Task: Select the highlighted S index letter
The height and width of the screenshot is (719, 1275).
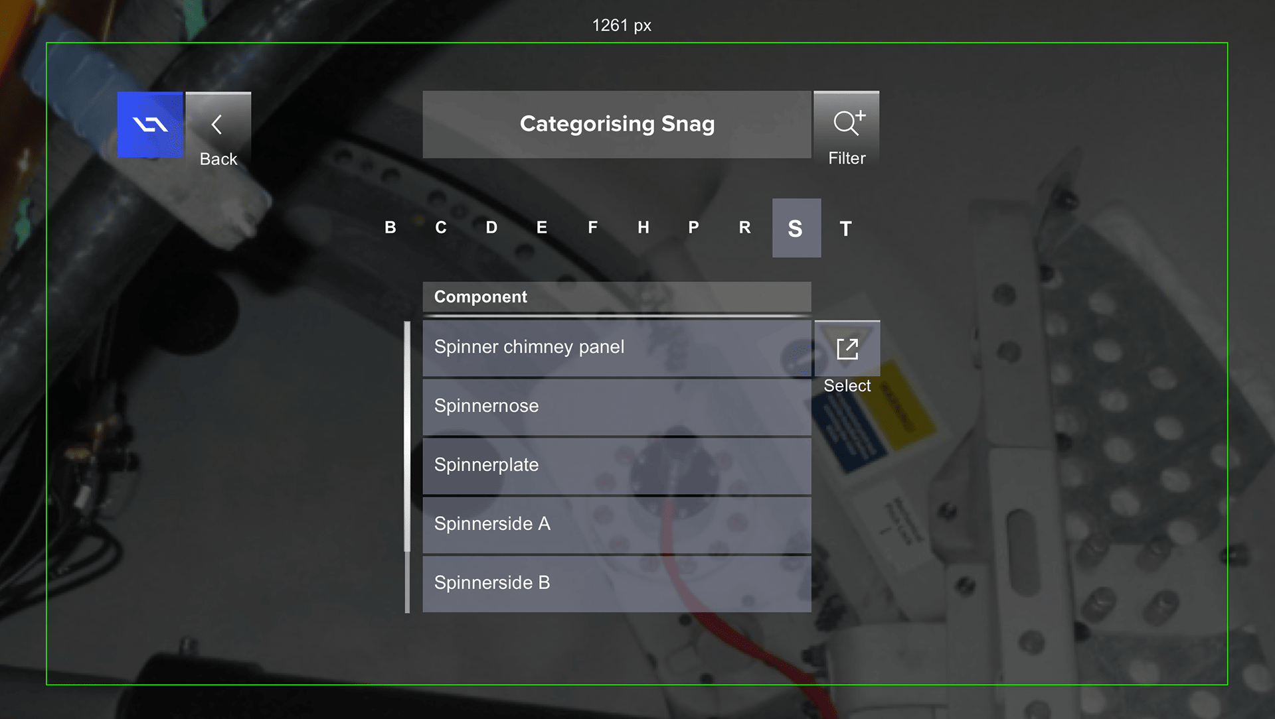Action: [796, 228]
